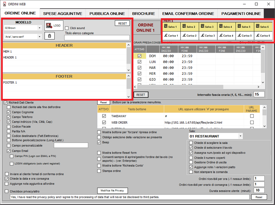Save configuration with Salva 6
This screenshot has height=205, width=275.
[263, 27]
